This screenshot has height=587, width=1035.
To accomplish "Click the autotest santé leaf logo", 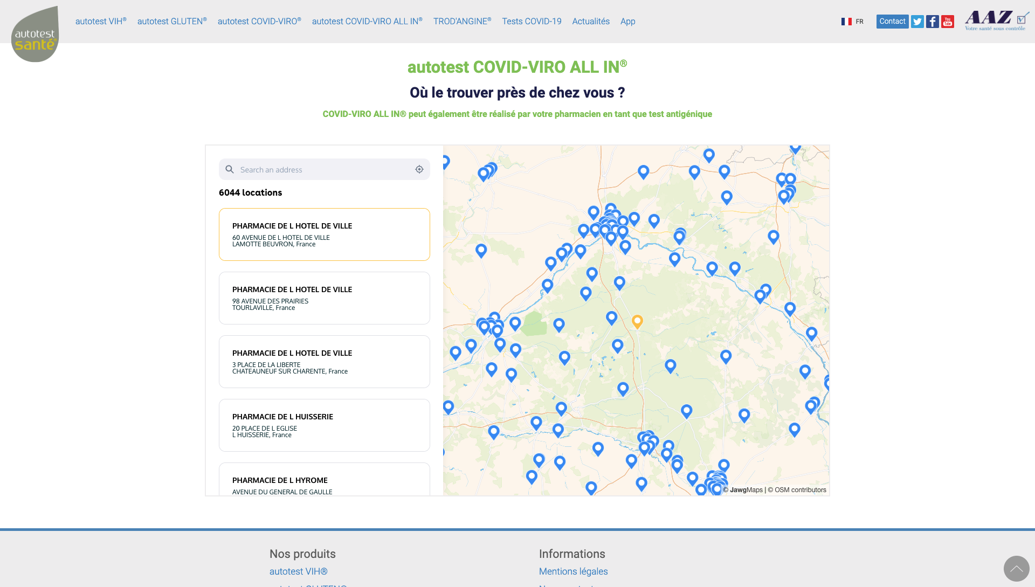I will pos(35,33).
